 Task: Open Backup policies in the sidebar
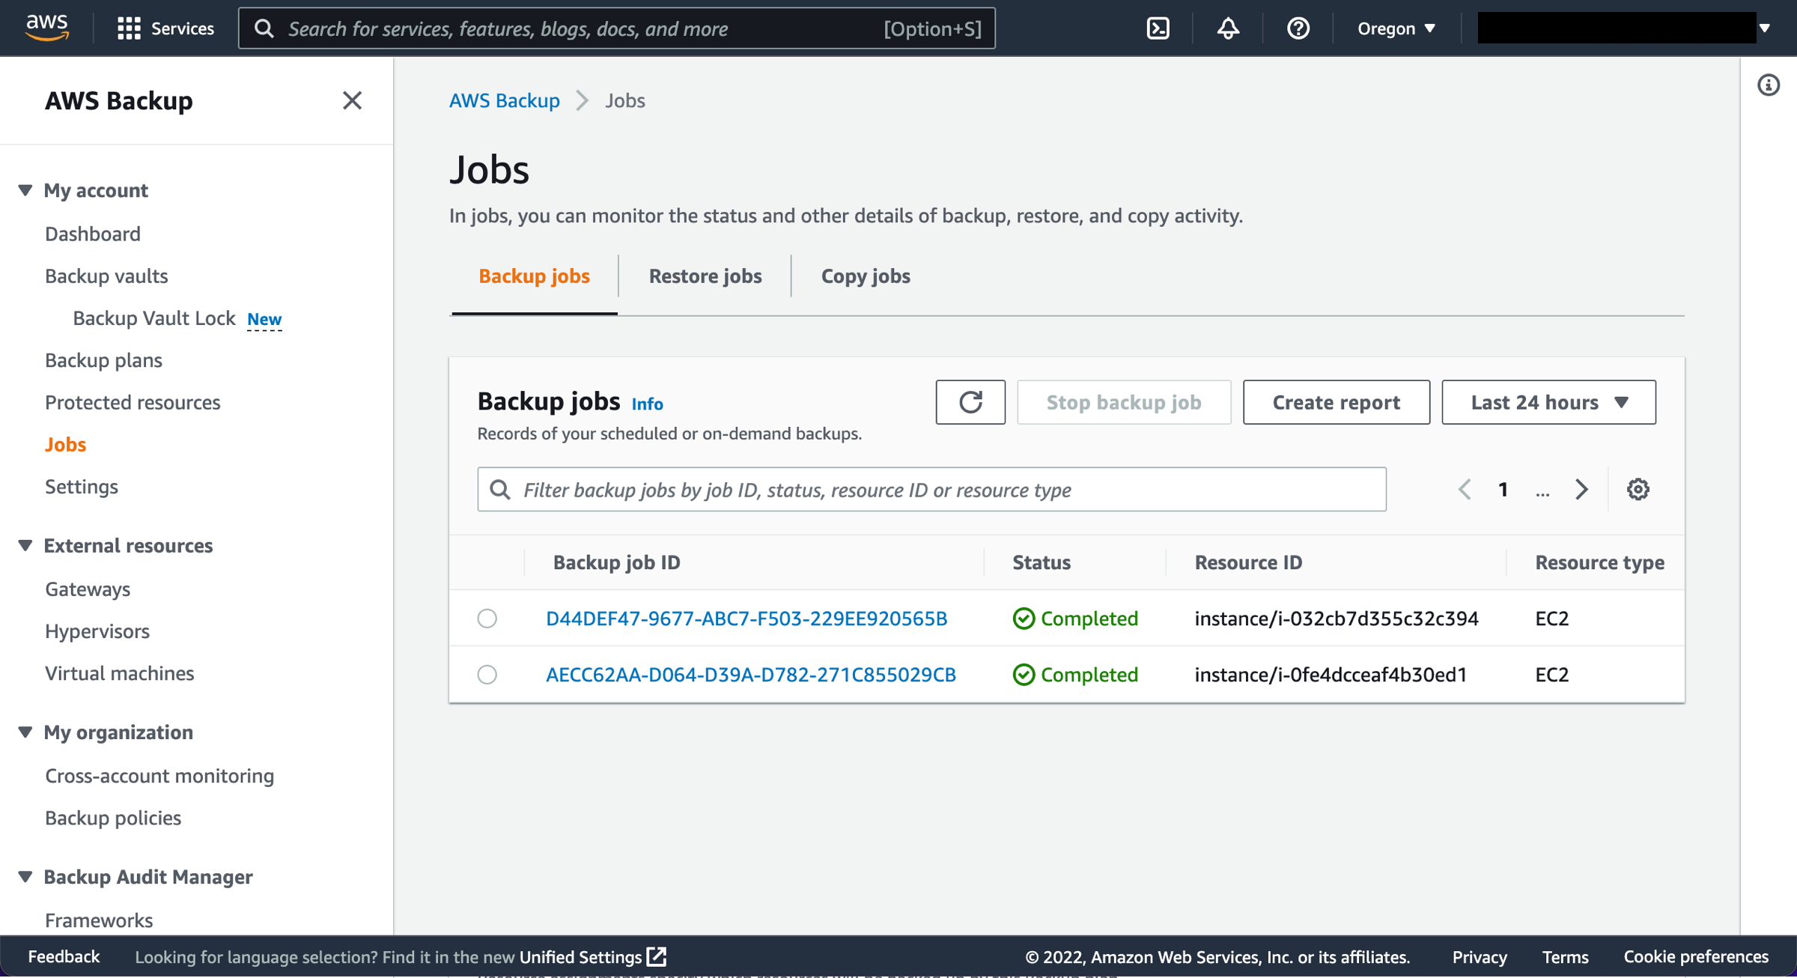tap(113, 818)
